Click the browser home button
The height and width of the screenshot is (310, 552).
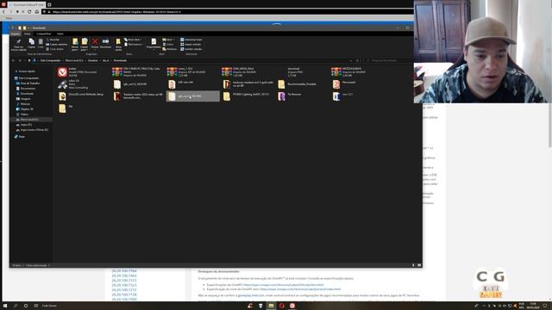[36, 11]
